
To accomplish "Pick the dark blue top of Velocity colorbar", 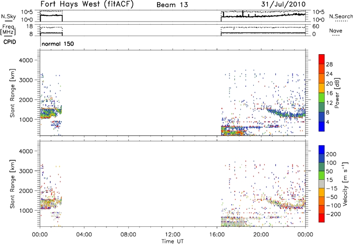I will point(322,150).
